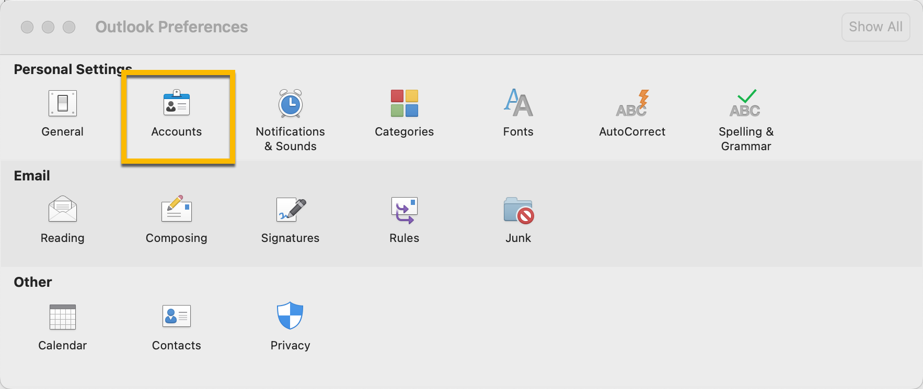Open the Contacts card icon
This screenshot has height=389, width=923.
(177, 315)
